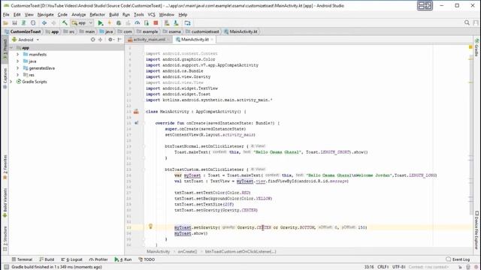Open the Android project view dropdown
The width and height of the screenshot is (481, 270).
[26, 40]
